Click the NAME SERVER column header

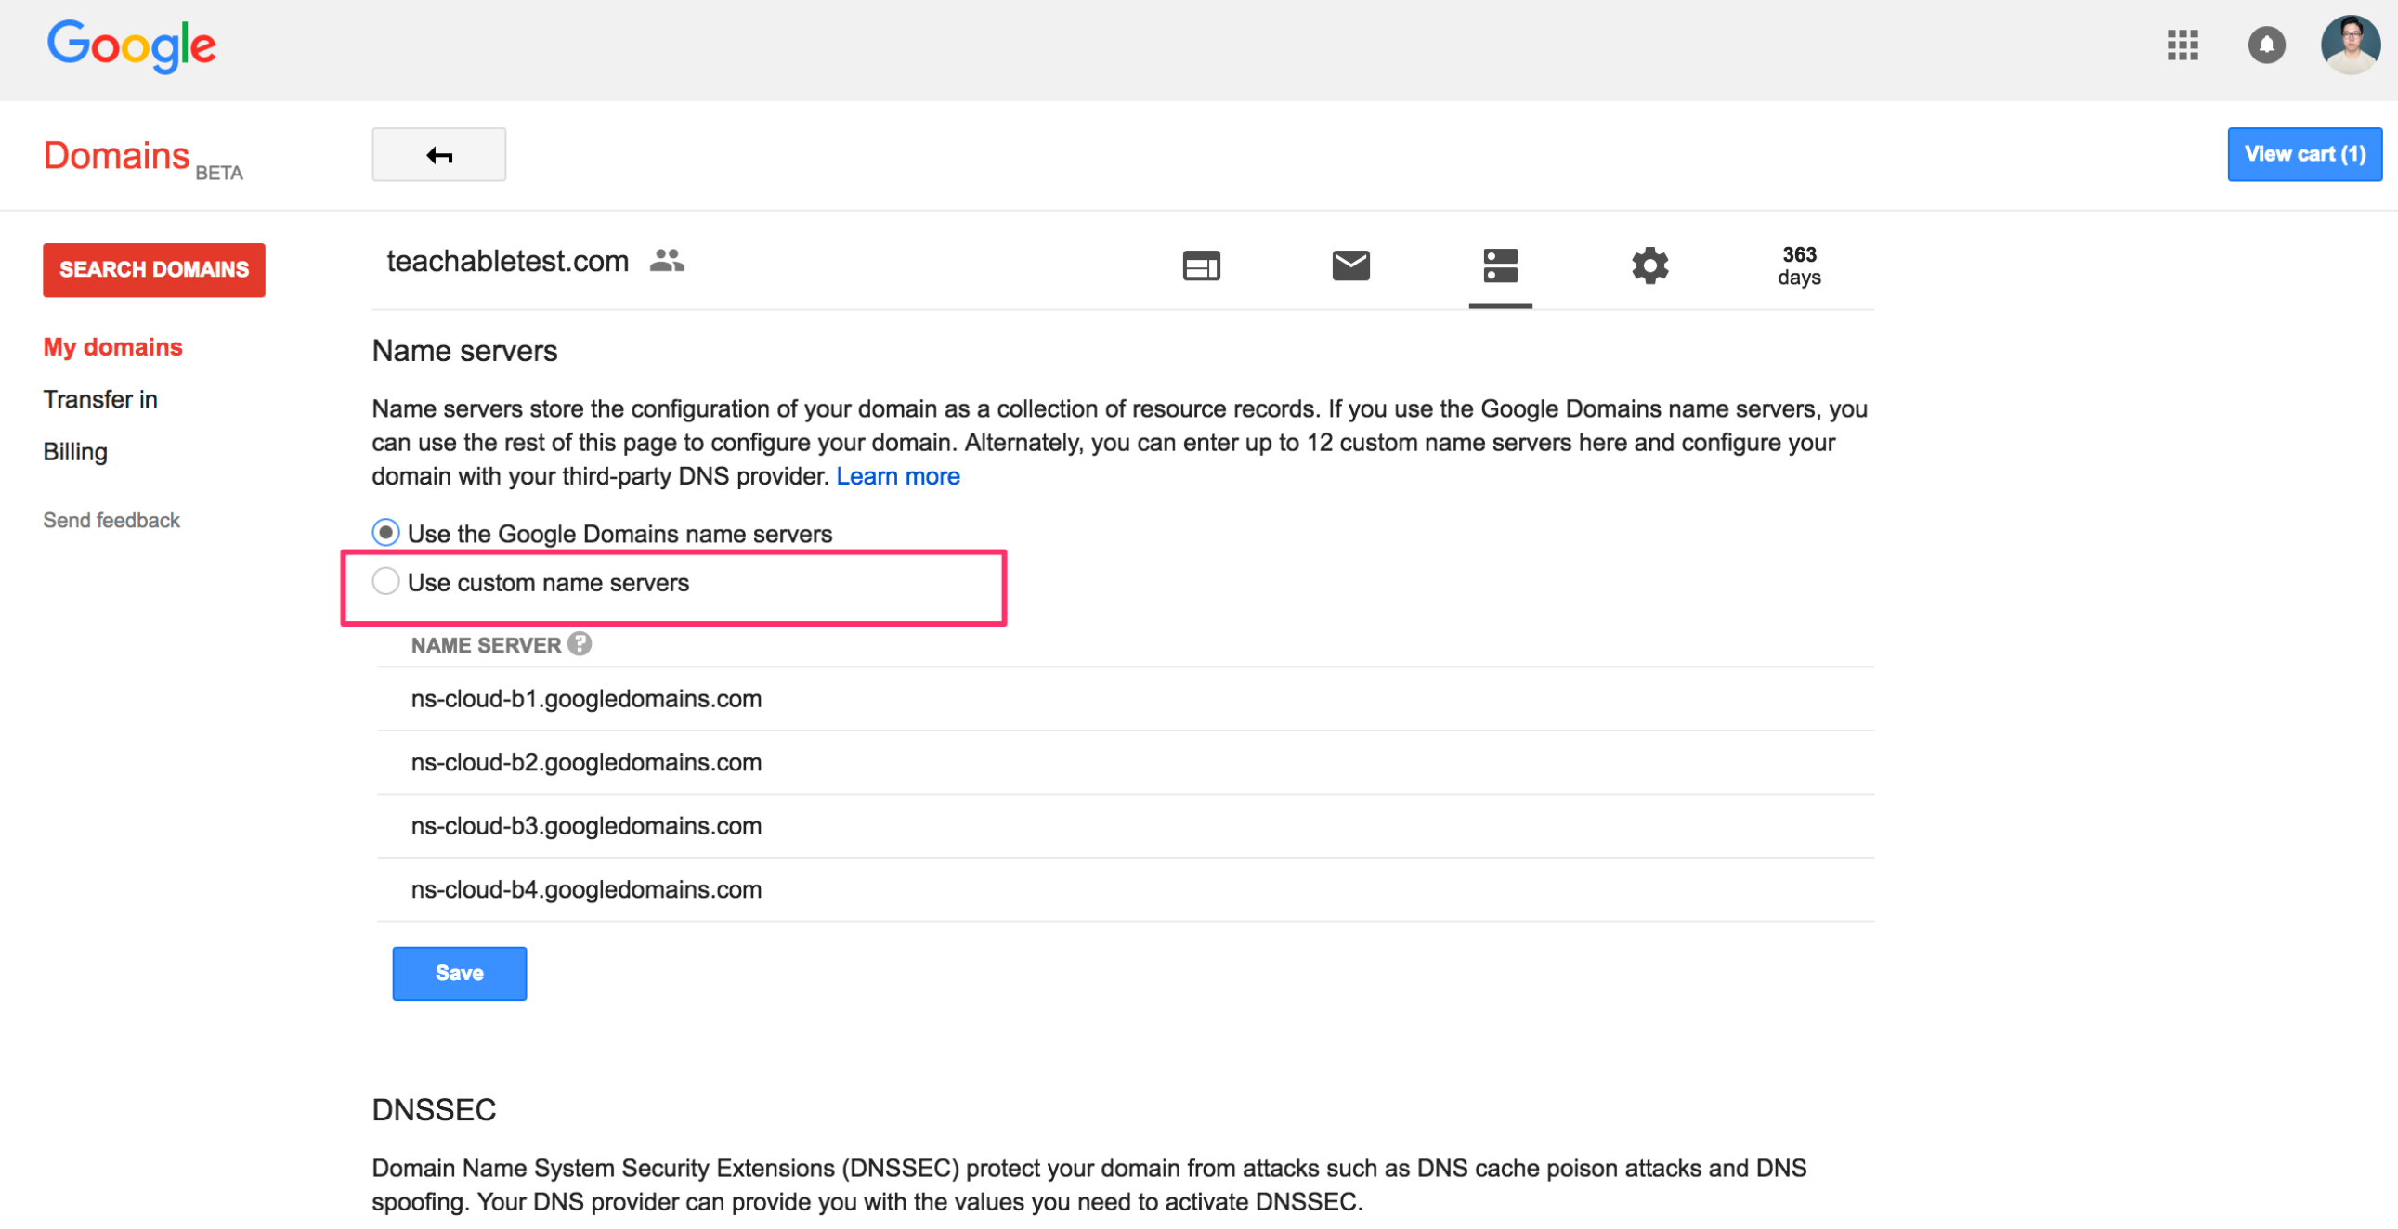tap(486, 645)
